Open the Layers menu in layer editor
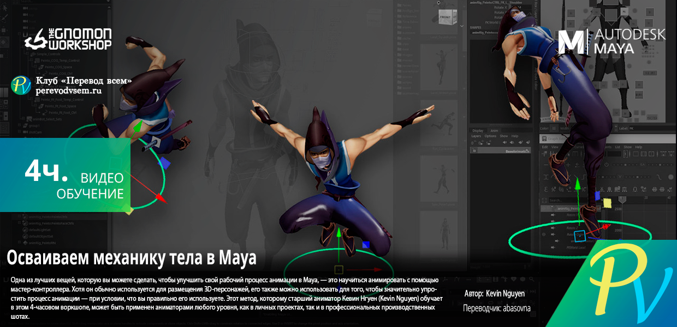This screenshot has width=677, height=327. 476,136
